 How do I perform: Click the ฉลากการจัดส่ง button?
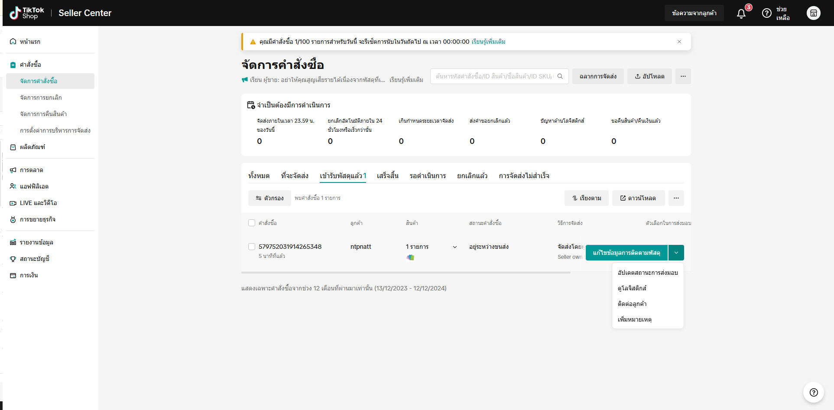click(598, 76)
